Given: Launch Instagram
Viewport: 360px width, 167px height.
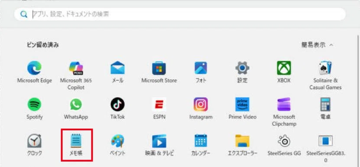Looking at the screenshot, I should pyautogui.click(x=201, y=108).
